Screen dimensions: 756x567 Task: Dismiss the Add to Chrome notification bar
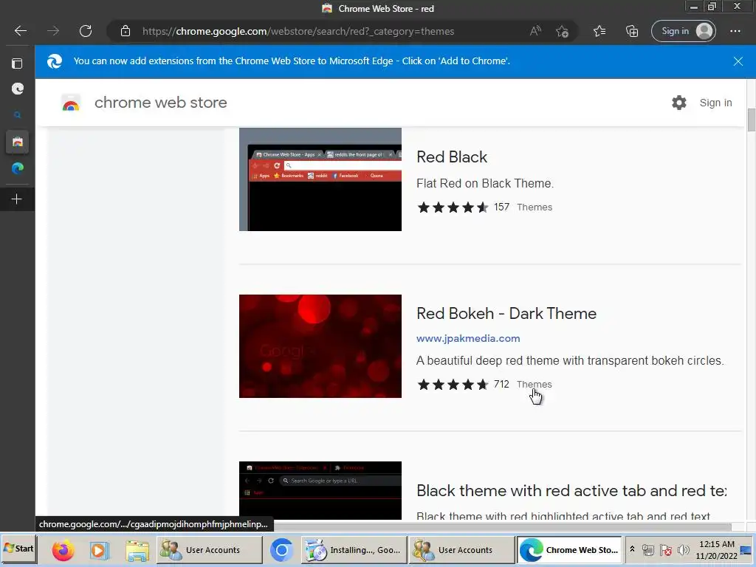(738, 61)
